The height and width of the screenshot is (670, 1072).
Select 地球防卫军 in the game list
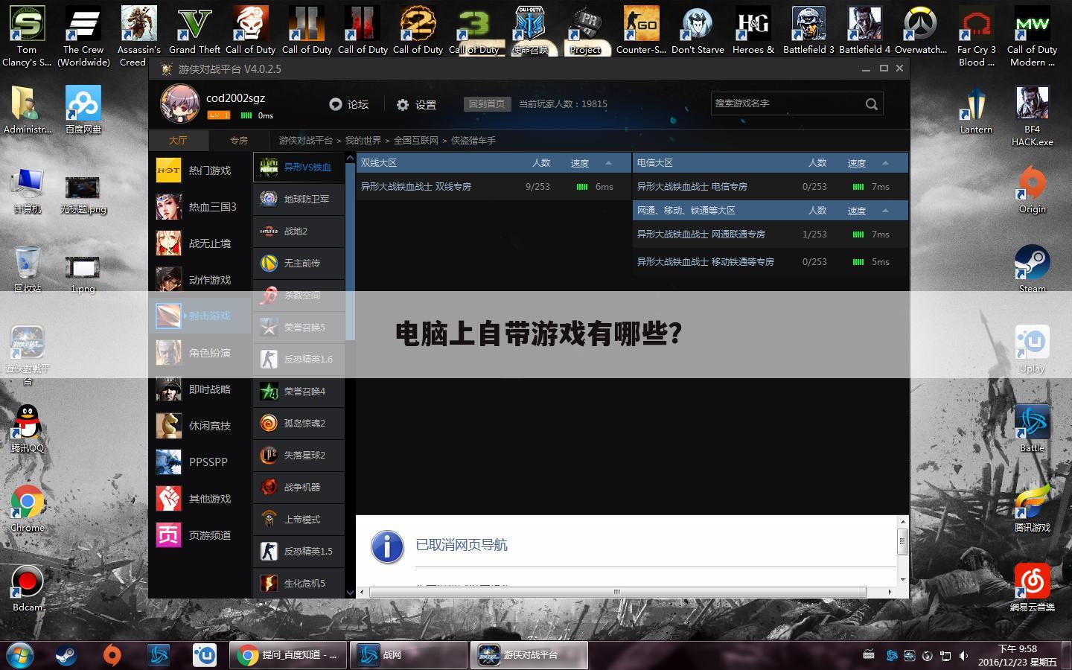tap(299, 200)
